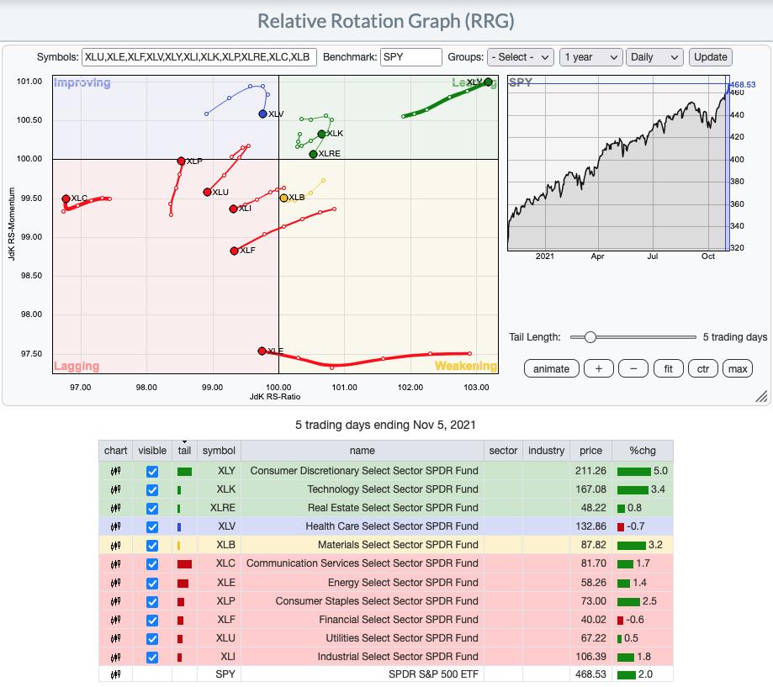Click the resize grip of the RRG panel

761,396
